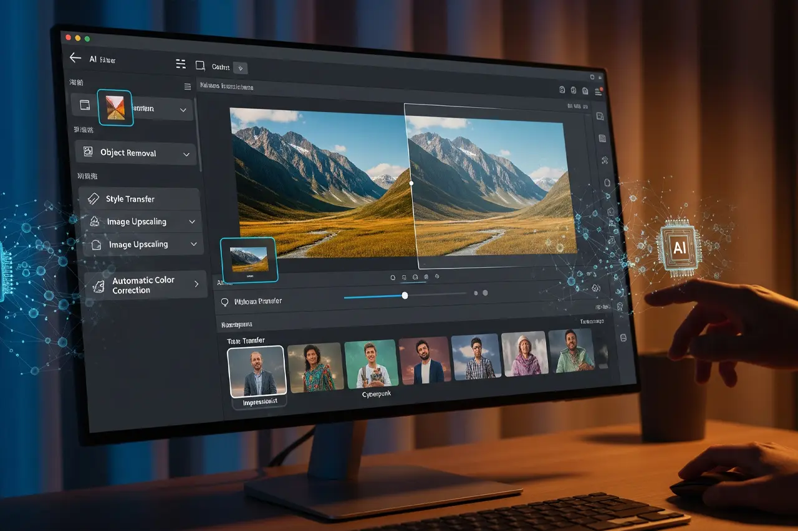Click the back arrow next to AI Filter
798x531 pixels.
click(74, 57)
